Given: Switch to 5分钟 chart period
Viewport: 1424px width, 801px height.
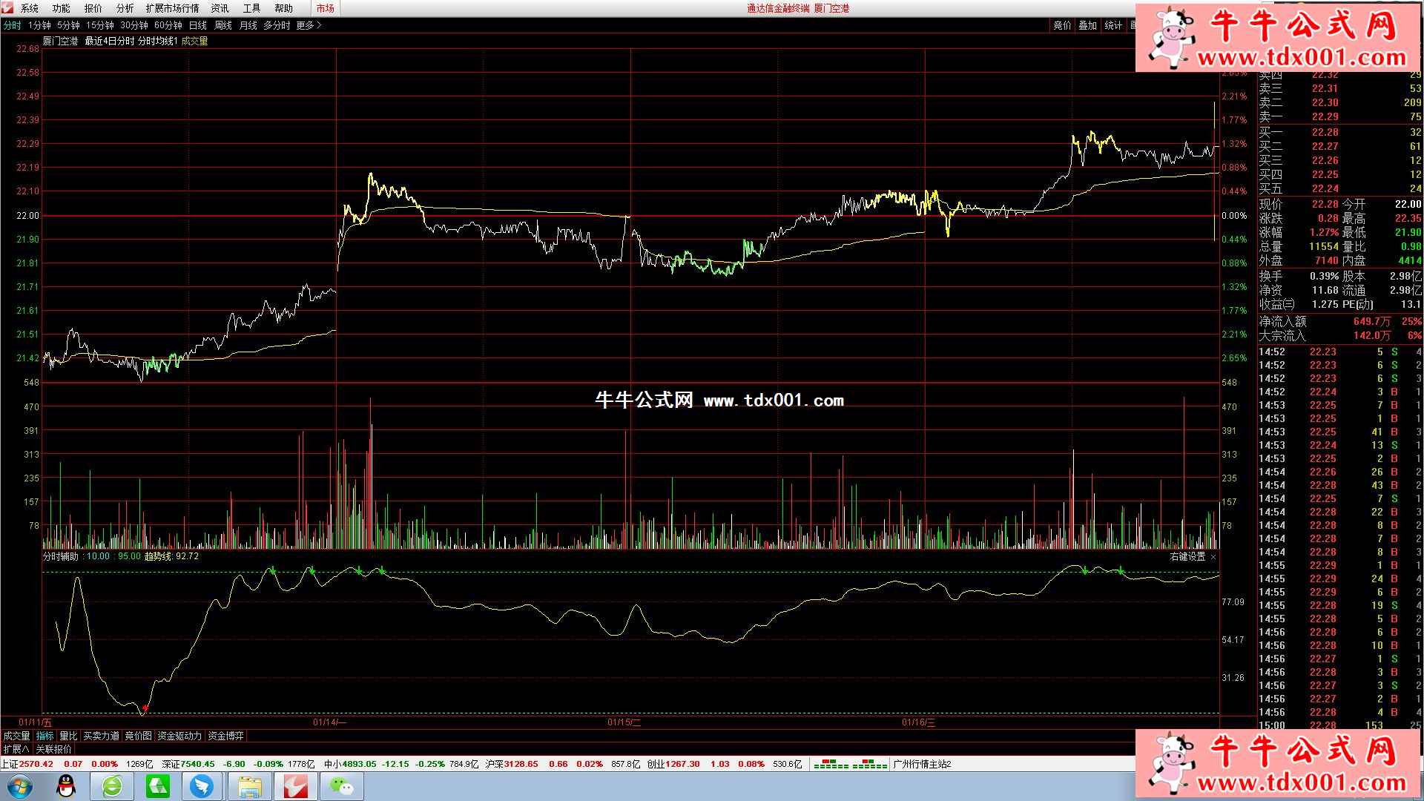Looking at the screenshot, I should [x=68, y=25].
